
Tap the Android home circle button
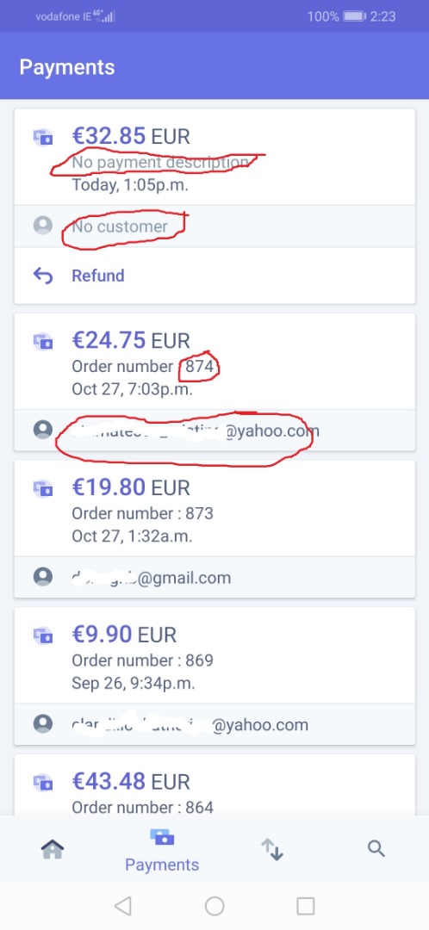click(214, 906)
